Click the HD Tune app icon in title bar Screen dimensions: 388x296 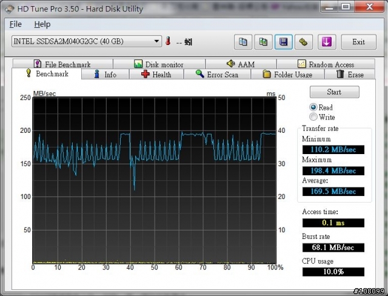click(x=10, y=9)
